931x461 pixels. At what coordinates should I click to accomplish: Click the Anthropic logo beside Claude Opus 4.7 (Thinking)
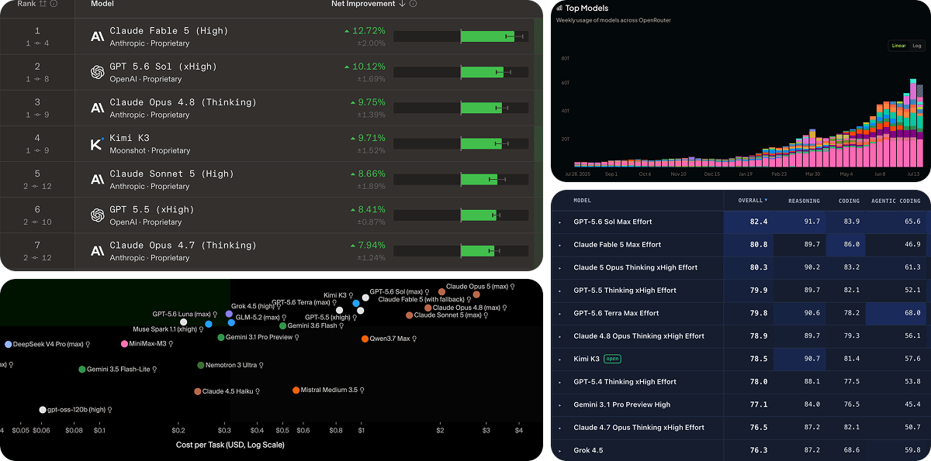pyautogui.click(x=97, y=250)
